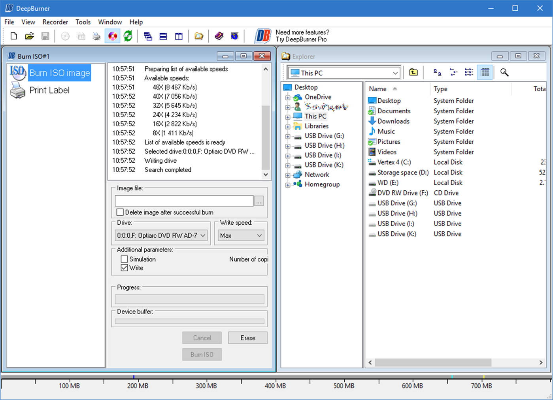Click the Burn ISO button

(202, 355)
